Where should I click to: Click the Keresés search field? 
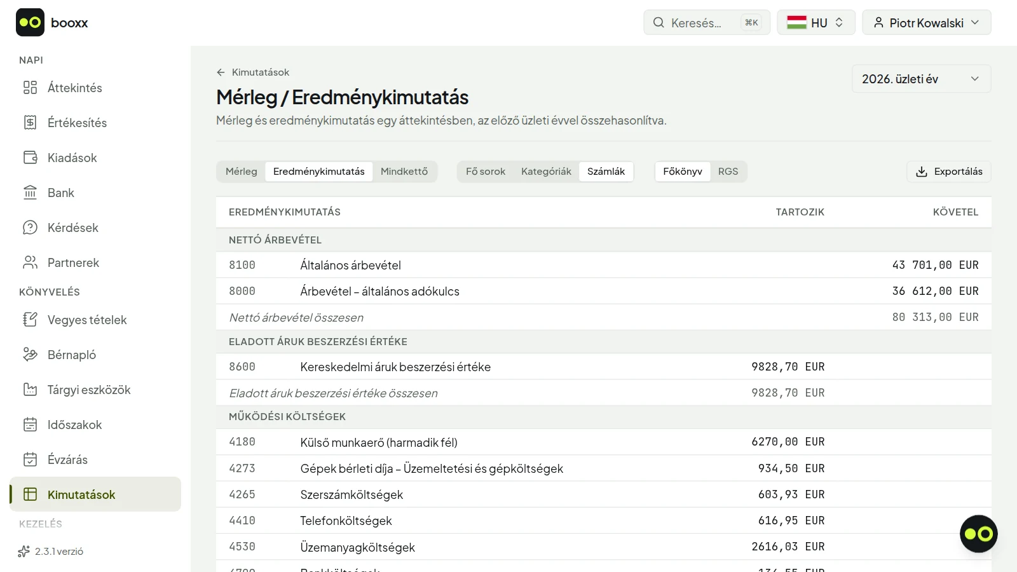tap(707, 22)
